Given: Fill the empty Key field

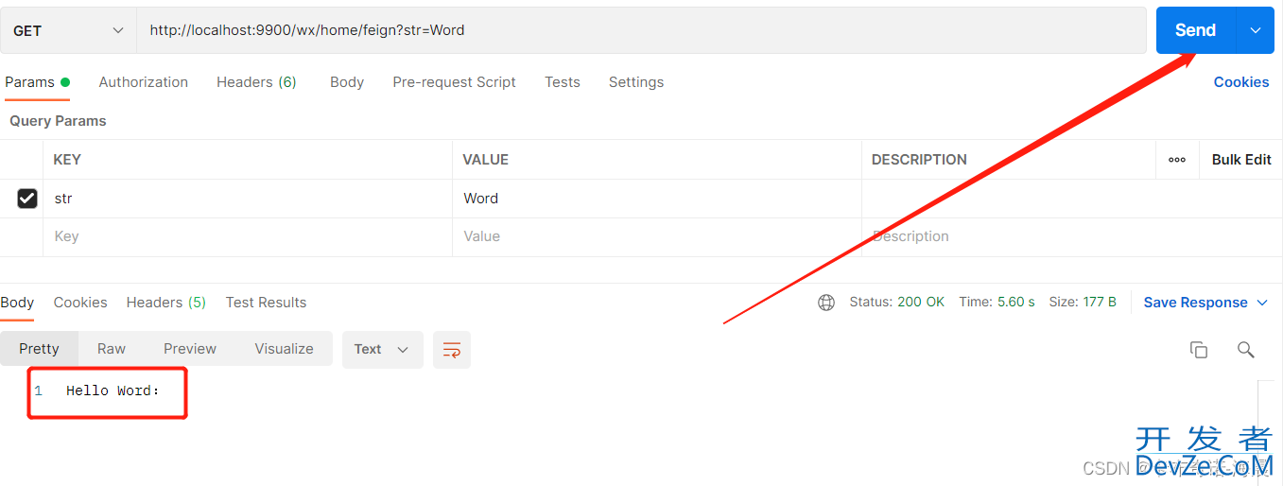Looking at the screenshot, I should point(248,236).
